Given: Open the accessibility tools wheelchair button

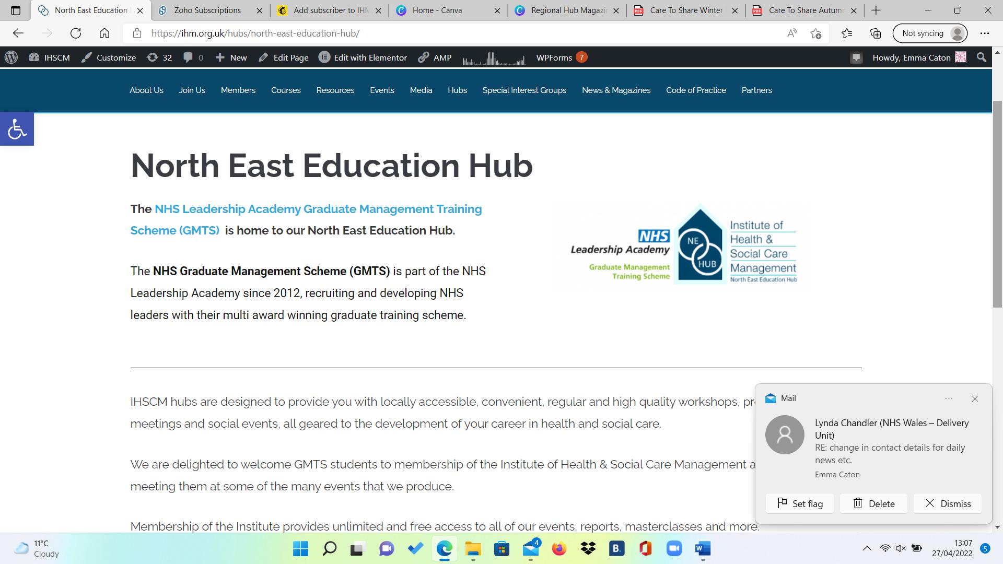Looking at the screenshot, I should click(17, 129).
